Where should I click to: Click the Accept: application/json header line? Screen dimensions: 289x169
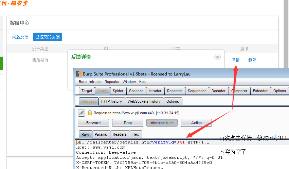click(149, 157)
